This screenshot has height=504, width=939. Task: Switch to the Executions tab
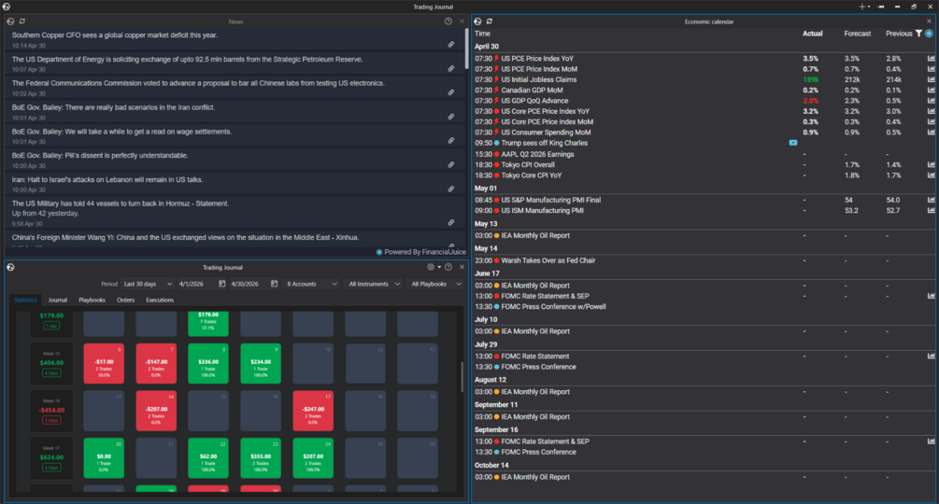[160, 301]
